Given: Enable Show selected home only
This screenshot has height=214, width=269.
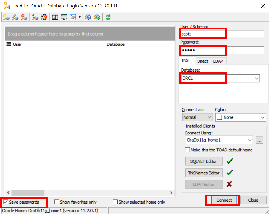Looking at the screenshot, I should pos(115,202).
